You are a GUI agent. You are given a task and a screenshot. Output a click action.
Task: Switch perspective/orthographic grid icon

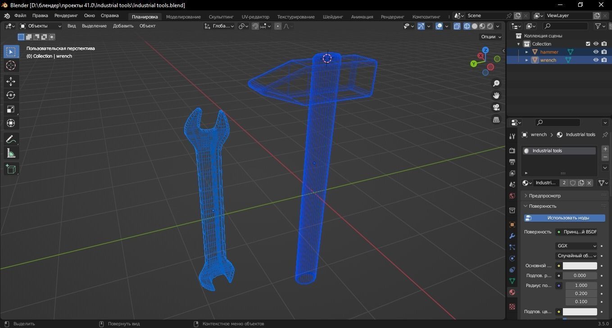click(x=496, y=120)
